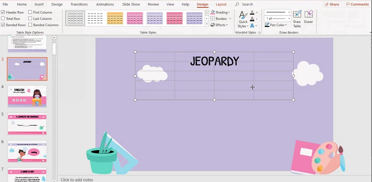
Task: Click the Search magnifier icon
Action: 237,4
